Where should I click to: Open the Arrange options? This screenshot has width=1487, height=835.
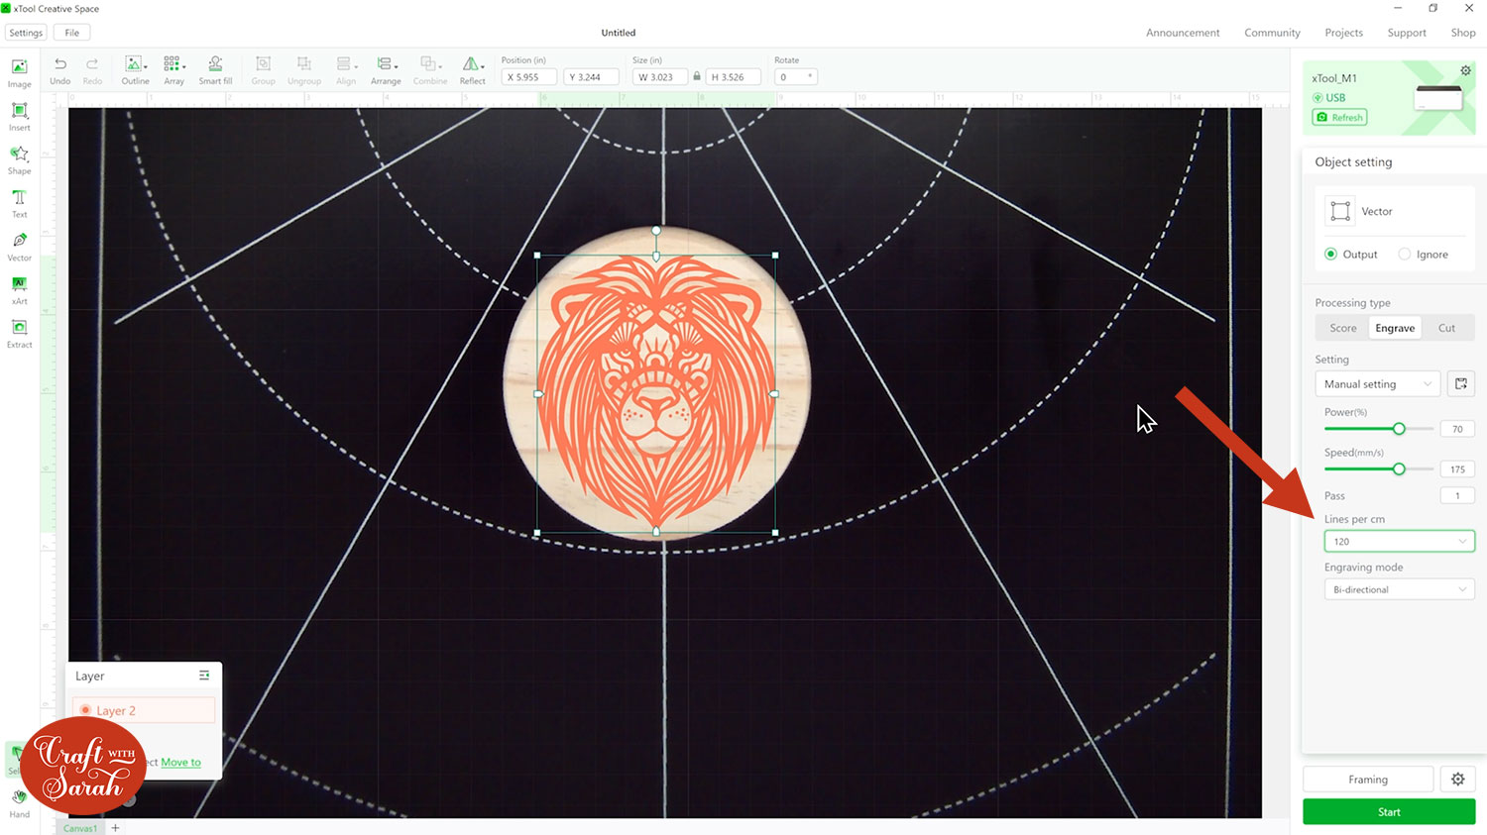[386, 70]
